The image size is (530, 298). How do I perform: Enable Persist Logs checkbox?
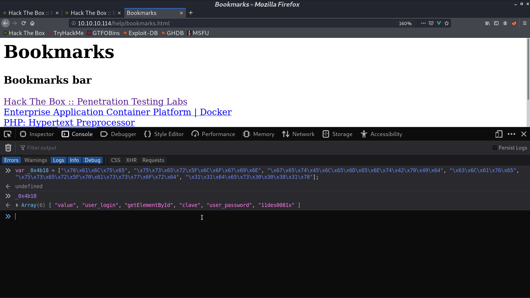495,148
